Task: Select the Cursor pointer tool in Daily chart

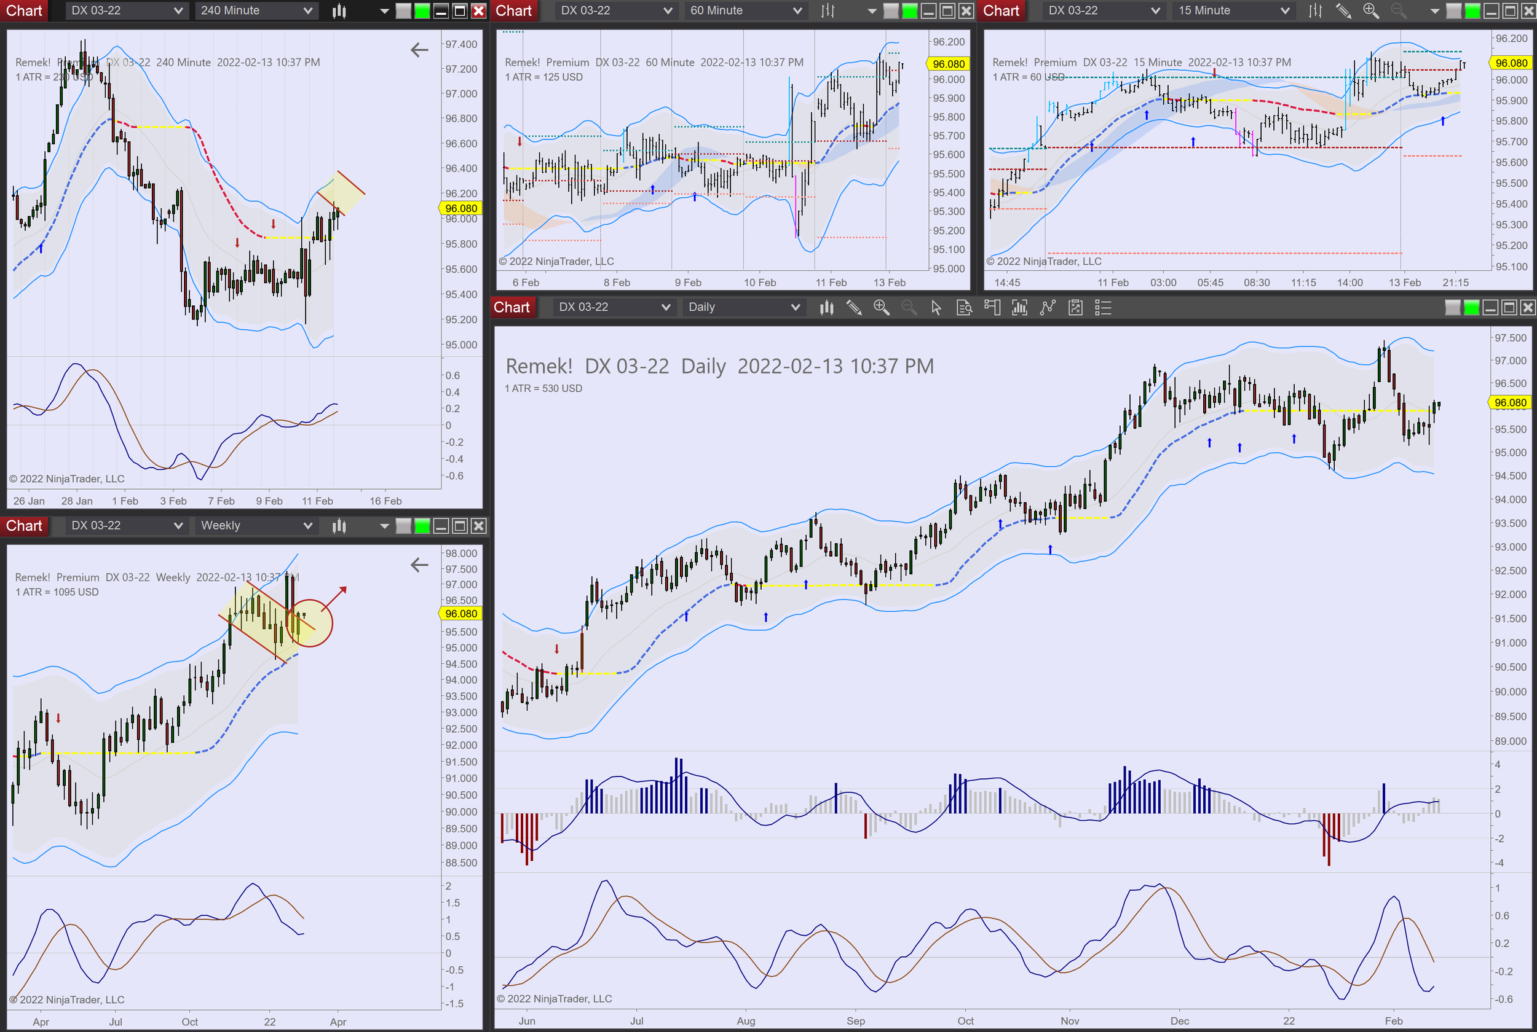Action: point(936,307)
